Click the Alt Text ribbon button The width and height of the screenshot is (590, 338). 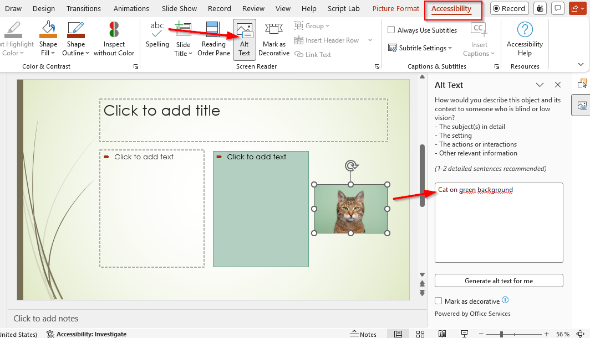pos(244,39)
